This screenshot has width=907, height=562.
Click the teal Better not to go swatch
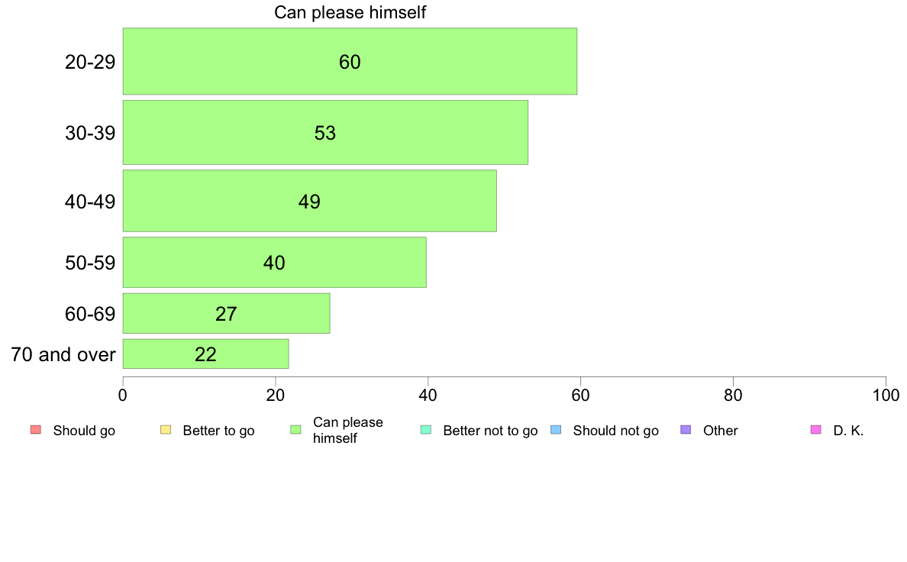pyautogui.click(x=426, y=430)
